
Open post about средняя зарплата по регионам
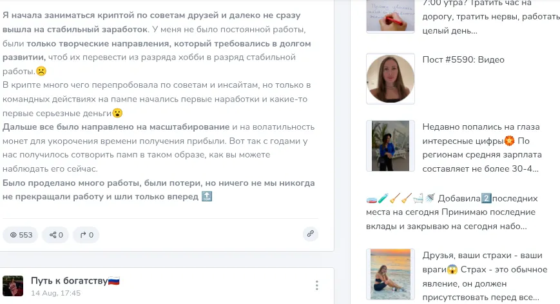click(482, 148)
